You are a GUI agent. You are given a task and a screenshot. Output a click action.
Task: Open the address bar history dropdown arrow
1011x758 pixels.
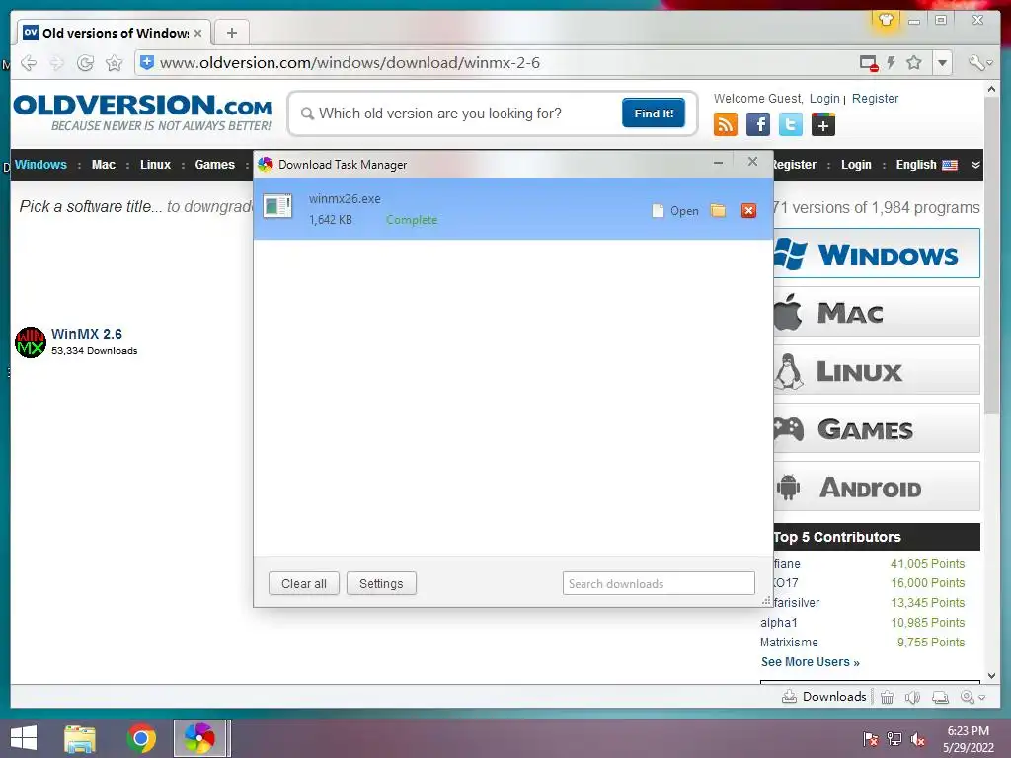(x=943, y=63)
